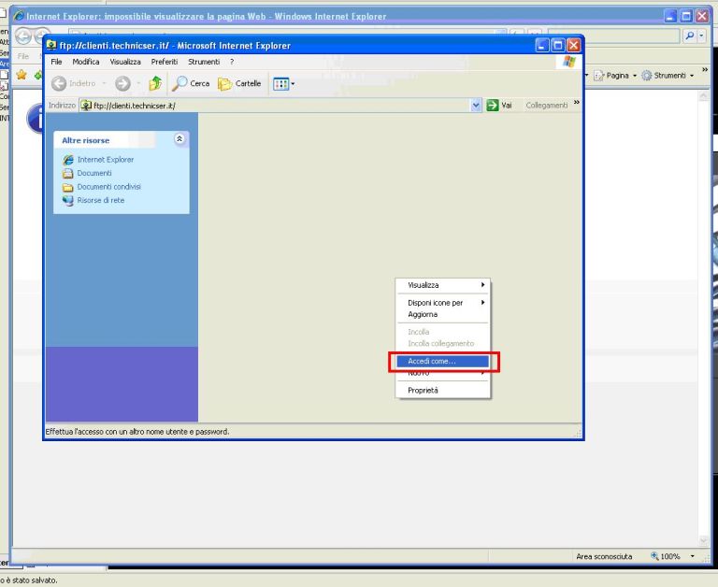Click the back button in background IE window
718x587 pixels.
pos(22,36)
